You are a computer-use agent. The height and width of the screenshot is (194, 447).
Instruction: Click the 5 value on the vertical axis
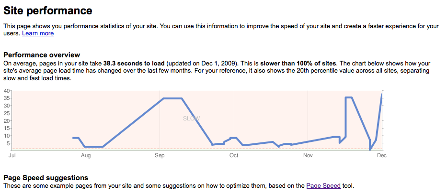(8, 143)
